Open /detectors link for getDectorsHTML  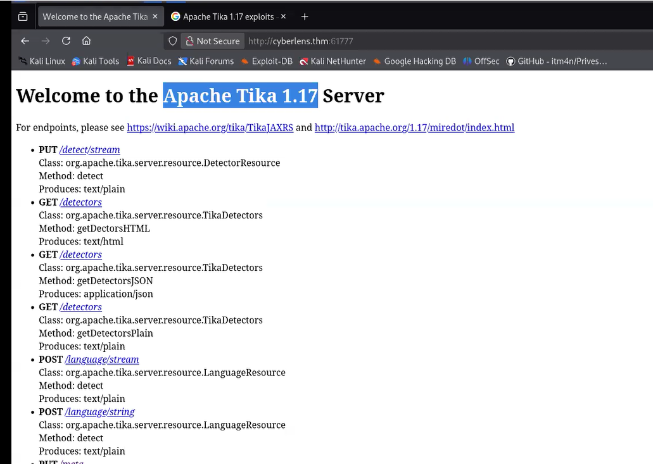[x=81, y=202]
